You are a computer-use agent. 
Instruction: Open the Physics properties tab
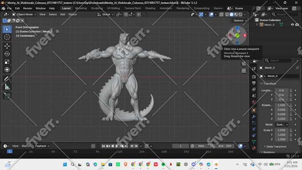(254, 129)
